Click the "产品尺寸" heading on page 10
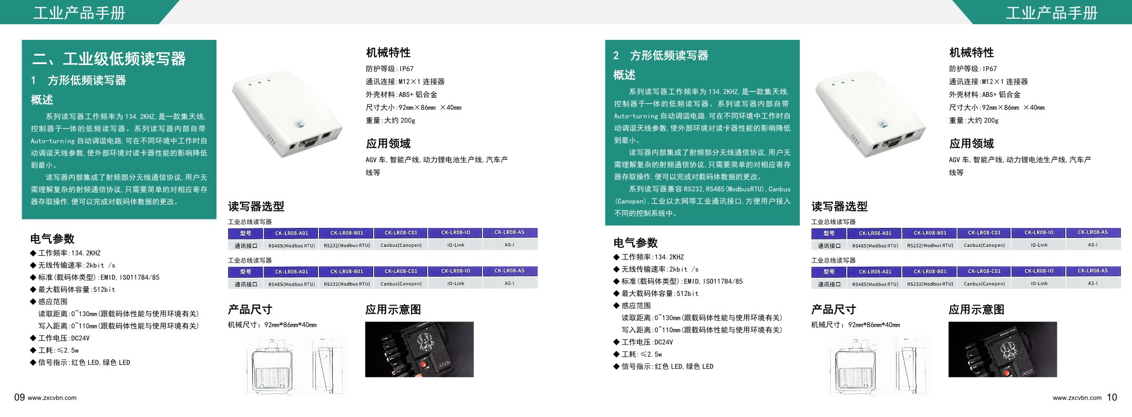 click(833, 309)
